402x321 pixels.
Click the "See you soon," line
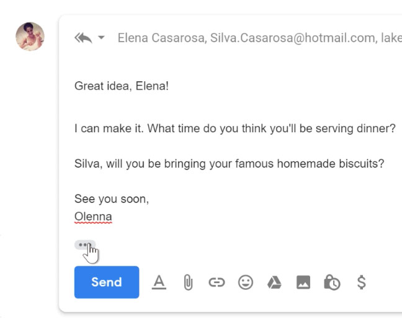pos(112,199)
